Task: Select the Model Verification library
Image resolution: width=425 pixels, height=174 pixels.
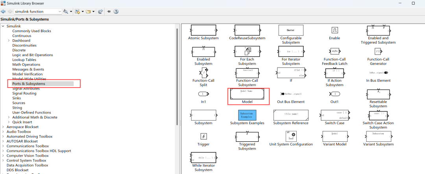Action: (x=28, y=74)
